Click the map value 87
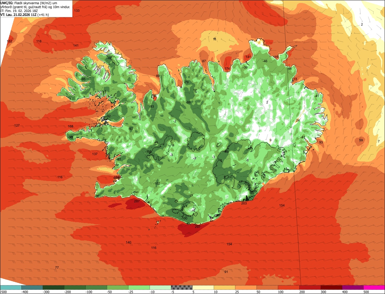This screenshot has width=385, height=294. tap(204, 61)
